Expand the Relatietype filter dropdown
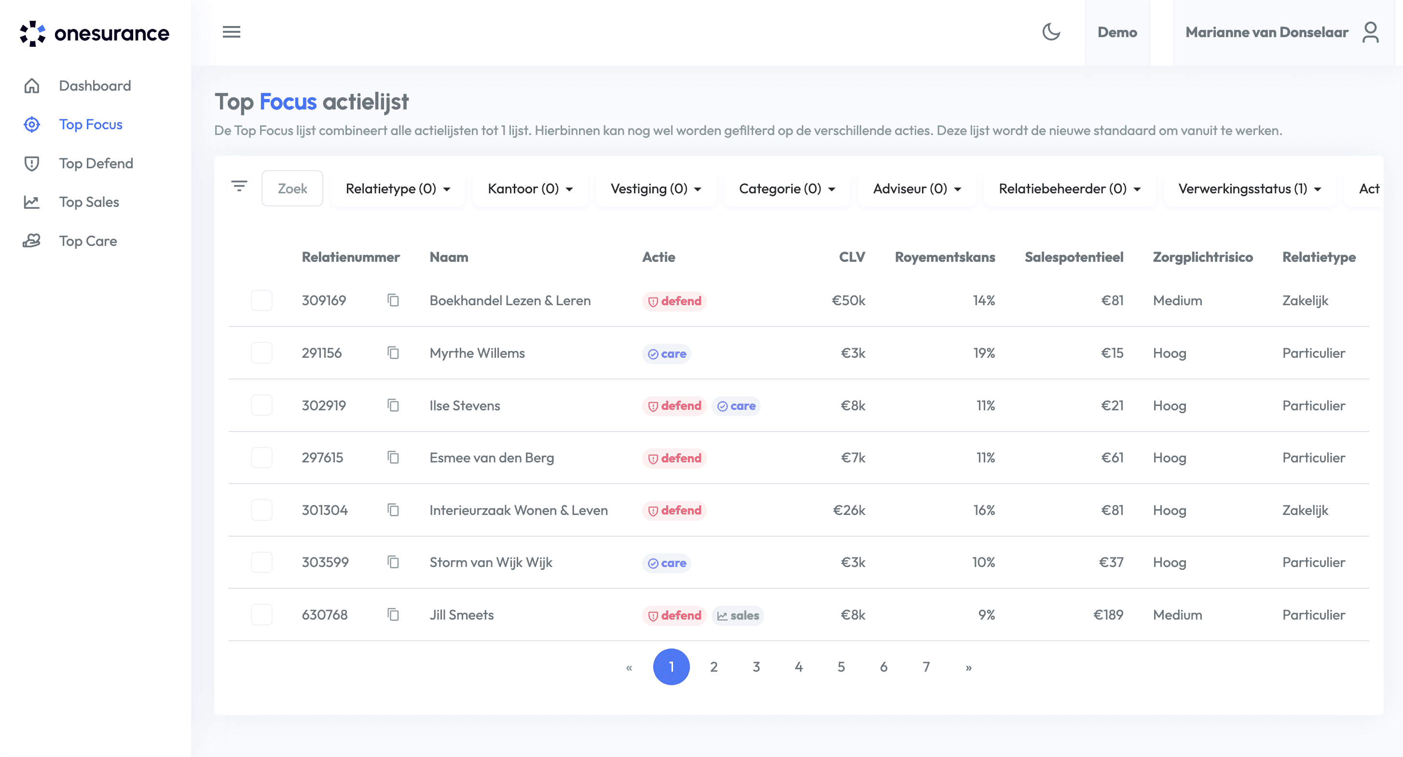1403x757 pixels. (398, 189)
